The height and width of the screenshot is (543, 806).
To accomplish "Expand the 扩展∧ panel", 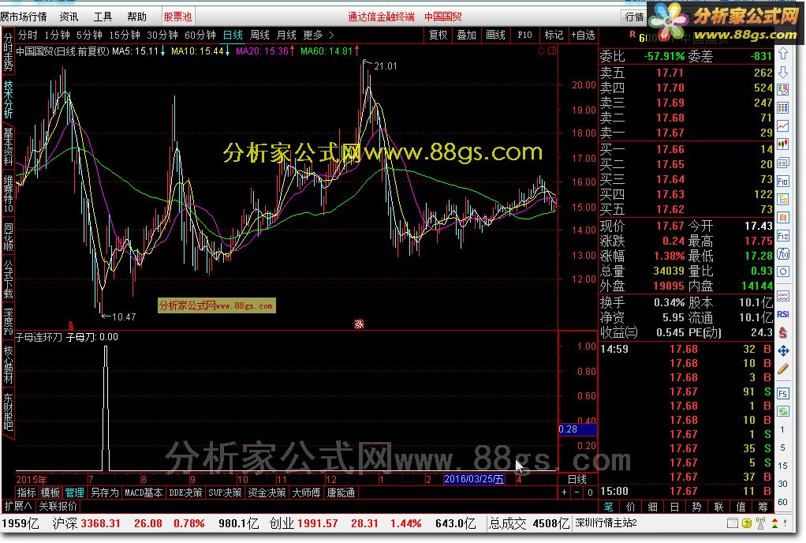I will coord(18,506).
